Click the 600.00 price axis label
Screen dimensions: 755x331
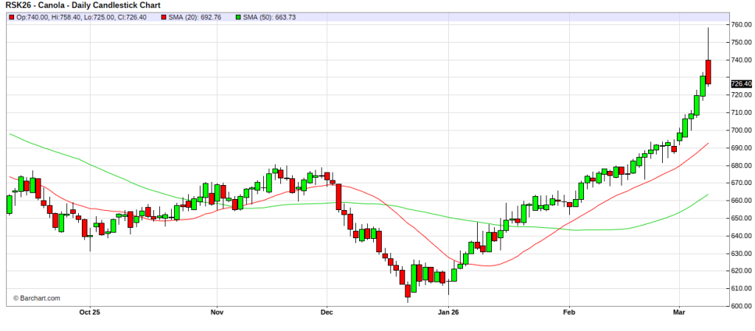tap(740, 306)
